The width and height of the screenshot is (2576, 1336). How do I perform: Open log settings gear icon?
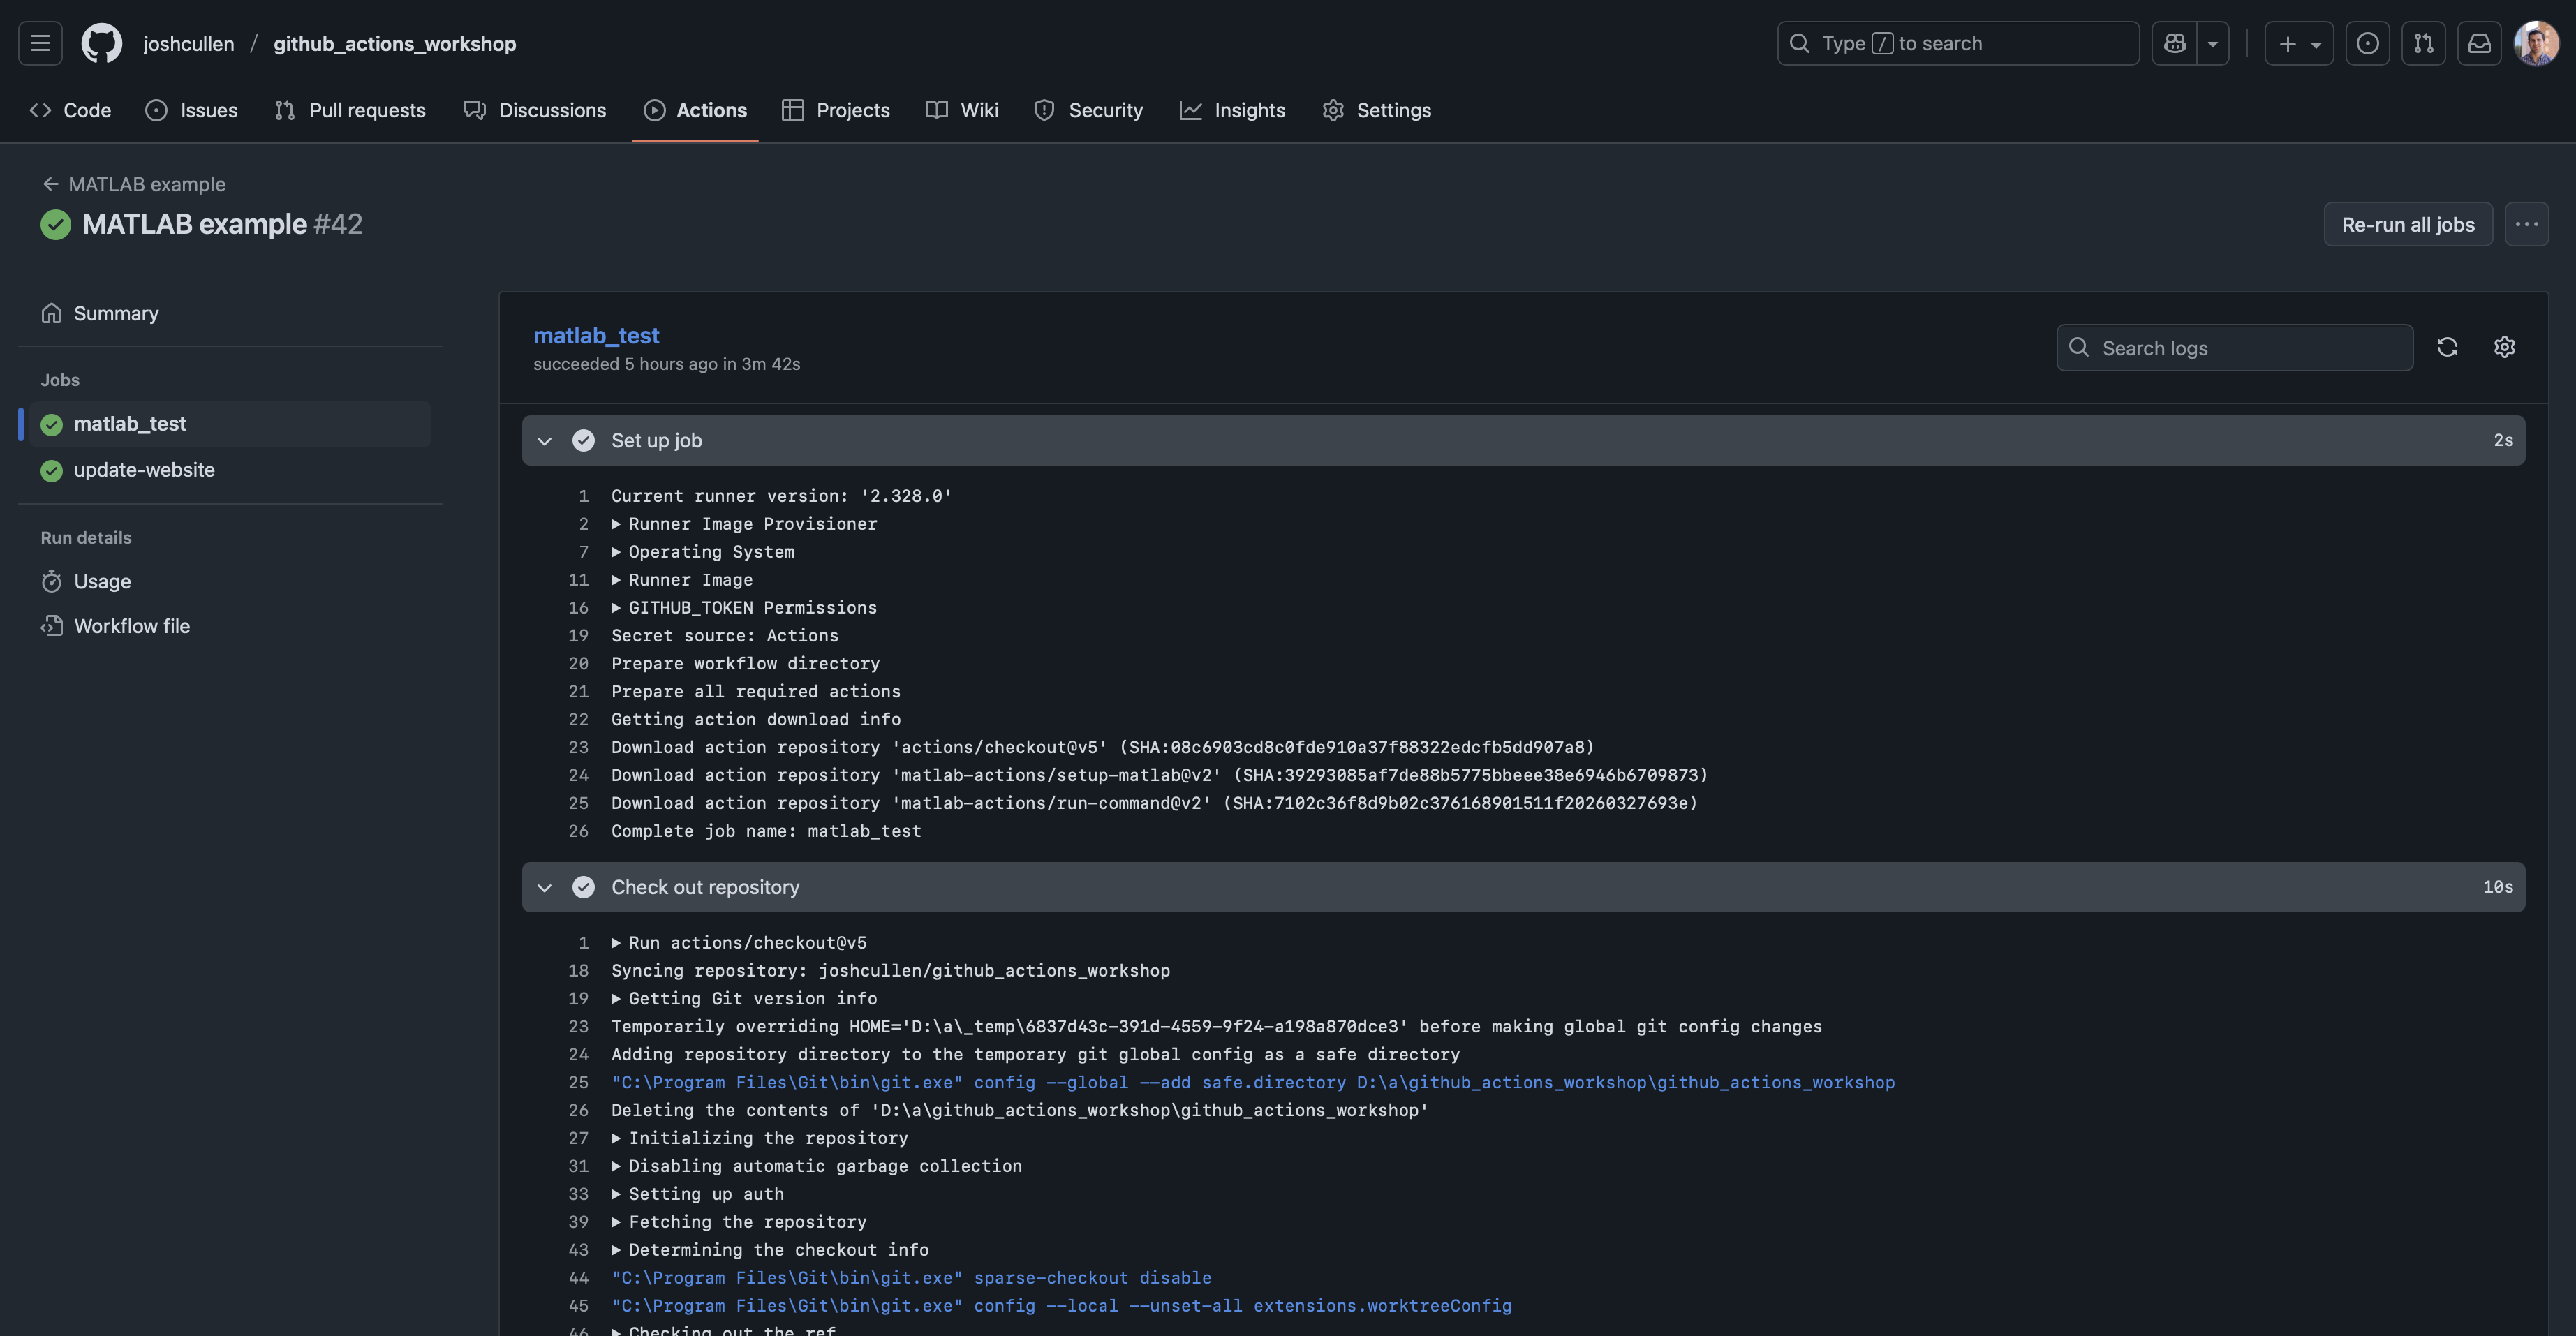2504,347
